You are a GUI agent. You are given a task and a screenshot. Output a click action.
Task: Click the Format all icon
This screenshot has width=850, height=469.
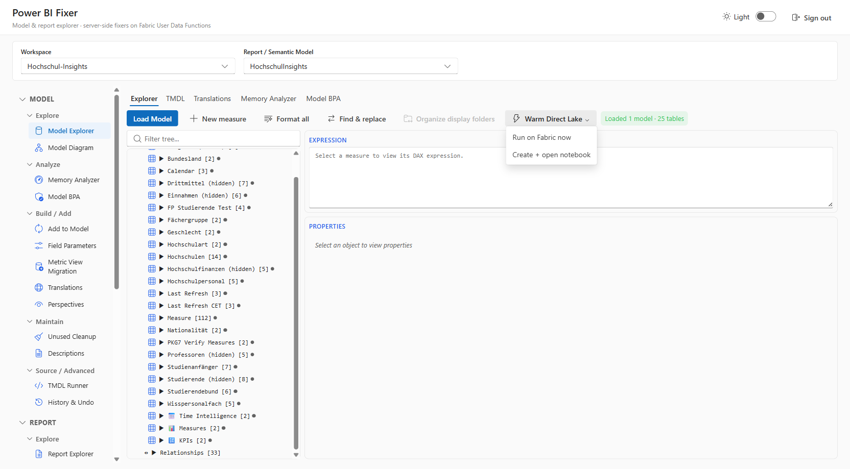click(x=268, y=119)
